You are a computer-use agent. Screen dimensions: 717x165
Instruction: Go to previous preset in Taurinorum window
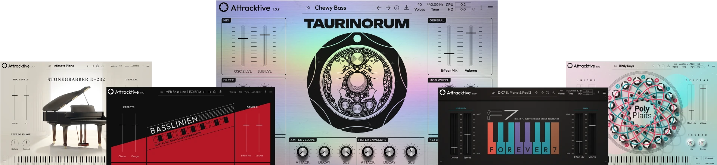pos(379,8)
